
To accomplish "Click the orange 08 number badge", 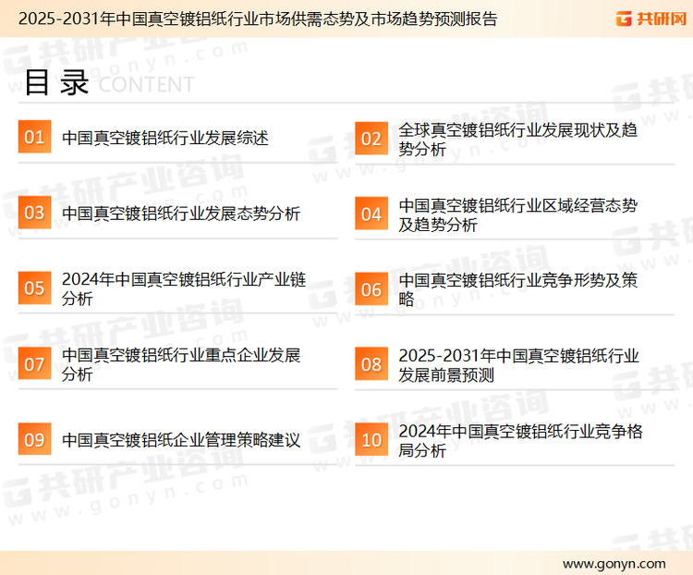I will [371, 364].
